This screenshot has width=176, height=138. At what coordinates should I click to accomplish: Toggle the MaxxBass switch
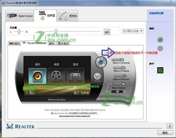119,84
